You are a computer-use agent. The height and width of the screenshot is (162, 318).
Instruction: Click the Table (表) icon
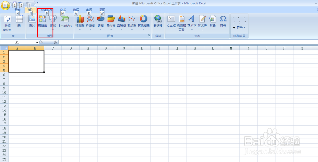click(x=19, y=18)
